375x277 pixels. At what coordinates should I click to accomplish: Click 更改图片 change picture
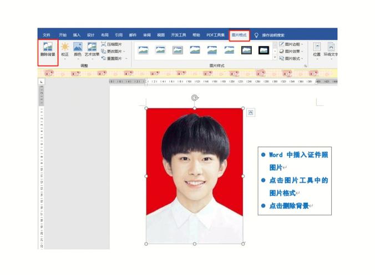(x=112, y=52)
